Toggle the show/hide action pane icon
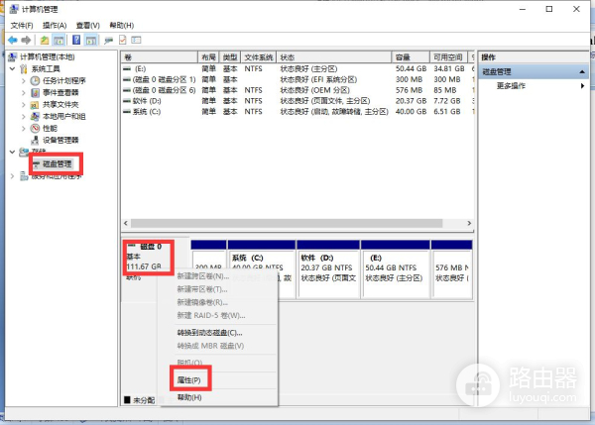 point(91,40)
